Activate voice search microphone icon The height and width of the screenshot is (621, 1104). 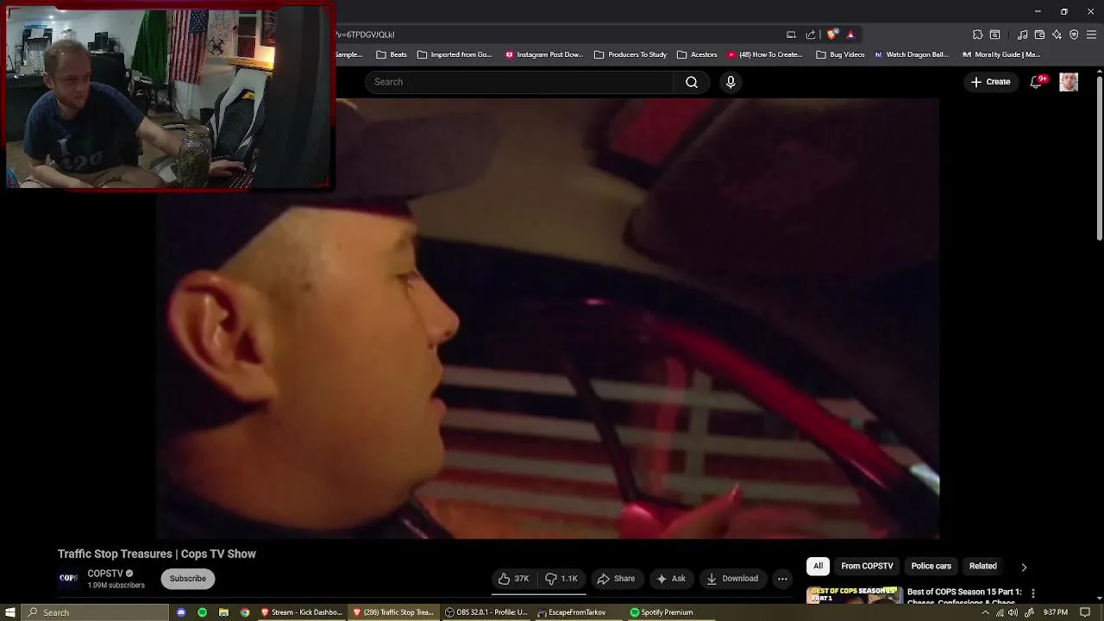tap(731, 82)
